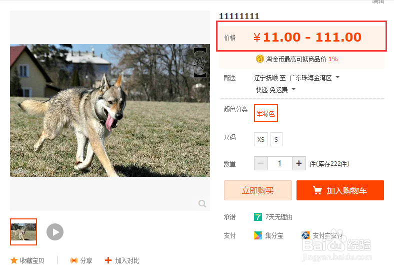394x271 pixels.
Task: Click the orange share icon
Action: [73, 260]
